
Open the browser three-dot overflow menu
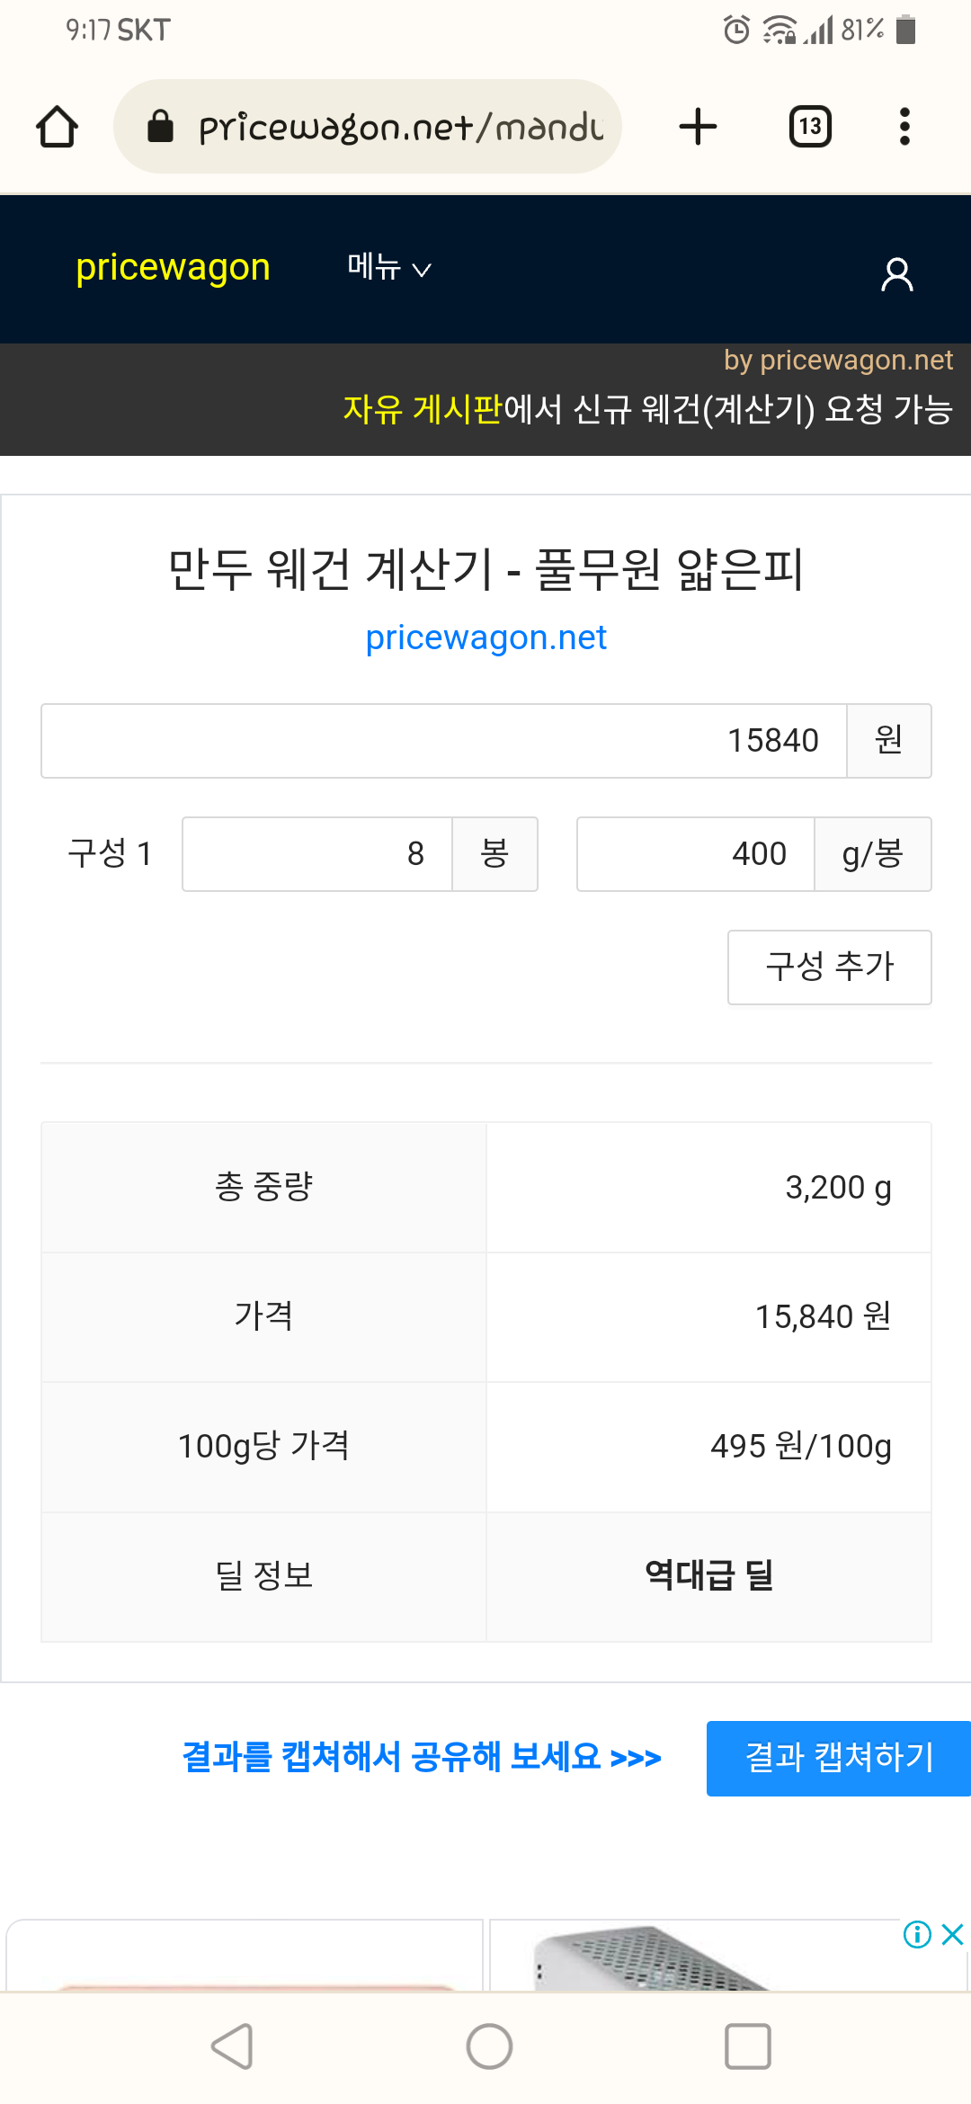(904, 127)
